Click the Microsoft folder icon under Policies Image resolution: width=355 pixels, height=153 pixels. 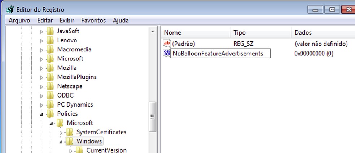pyautogui.click(x=60, y=123)
